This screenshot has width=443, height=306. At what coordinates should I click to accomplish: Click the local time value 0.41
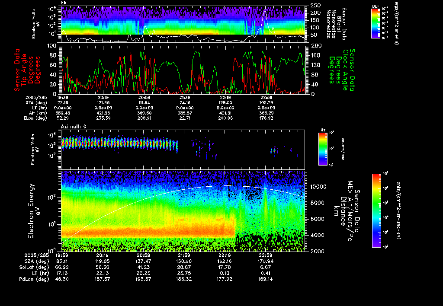tap(265, 273)
